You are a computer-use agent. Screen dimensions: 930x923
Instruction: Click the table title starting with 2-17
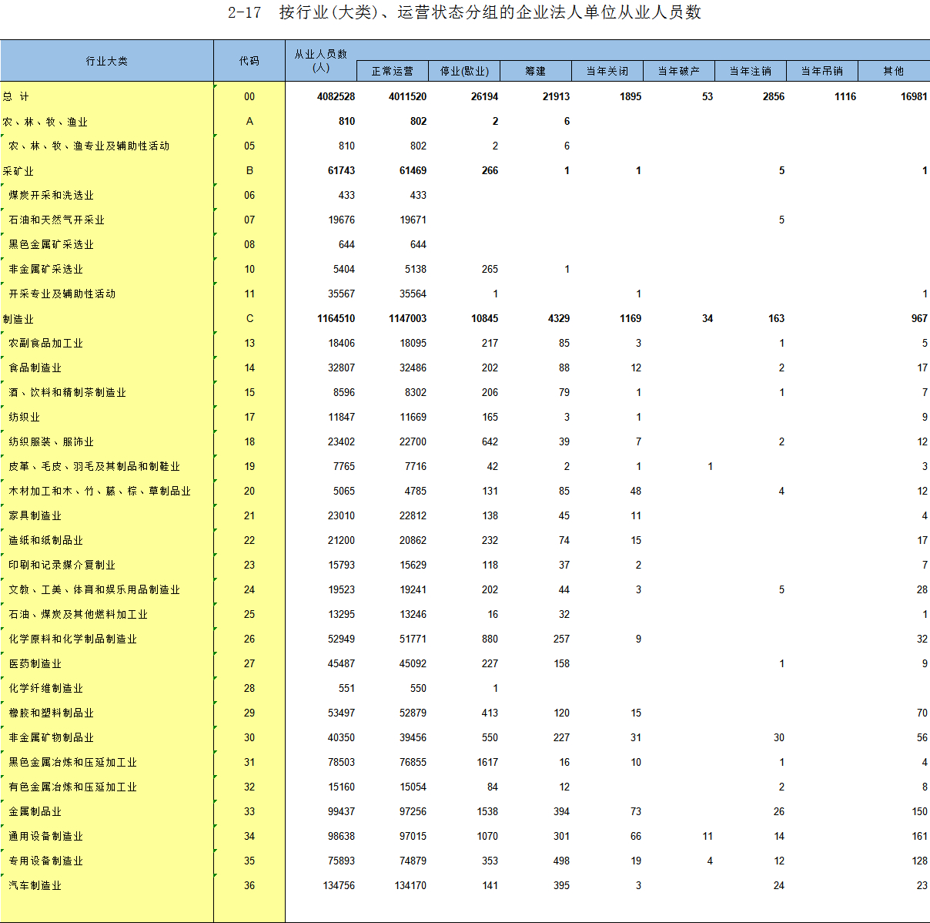coord(464,12)
